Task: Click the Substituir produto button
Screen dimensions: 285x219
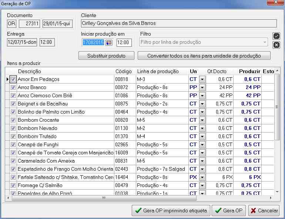Action: coord(106,56)
